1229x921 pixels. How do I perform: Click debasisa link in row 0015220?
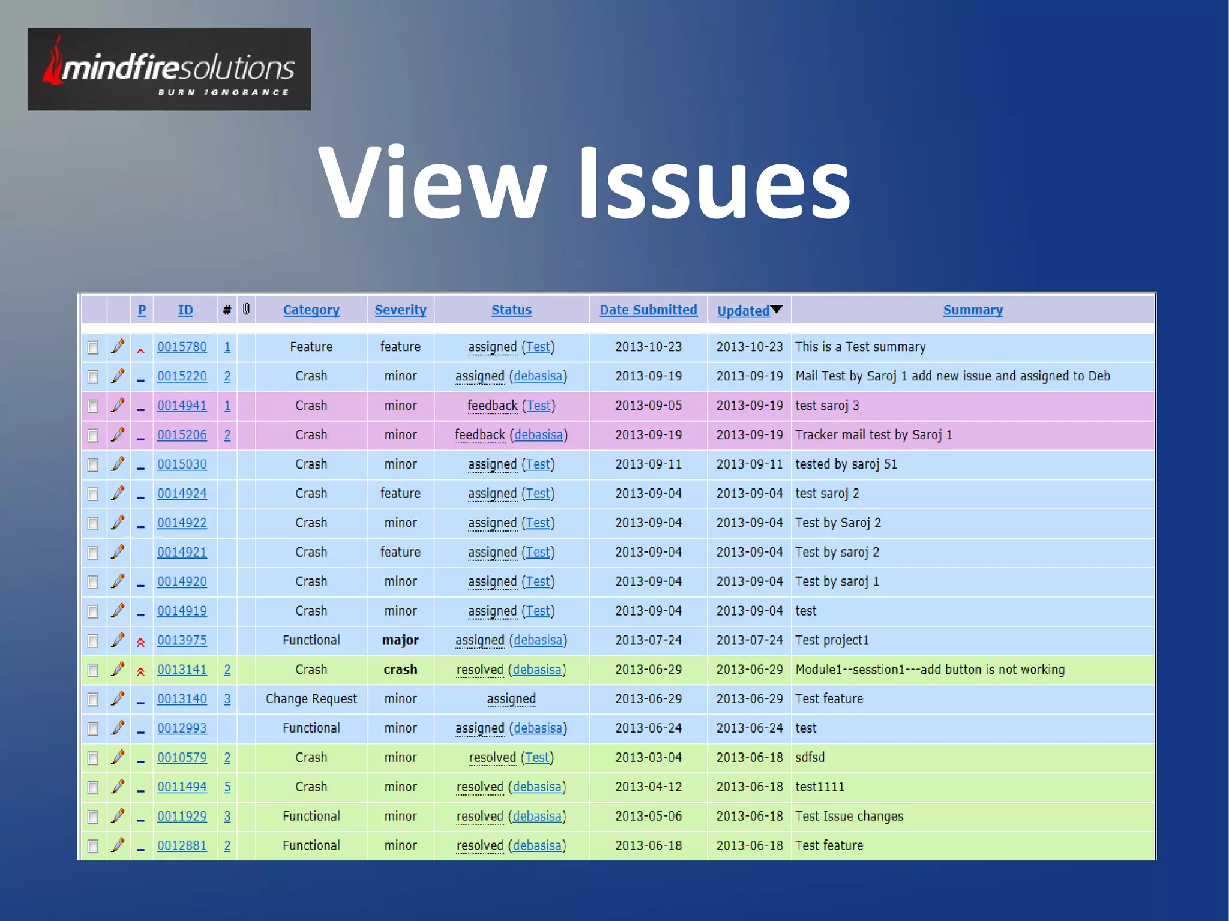[538, 376]
